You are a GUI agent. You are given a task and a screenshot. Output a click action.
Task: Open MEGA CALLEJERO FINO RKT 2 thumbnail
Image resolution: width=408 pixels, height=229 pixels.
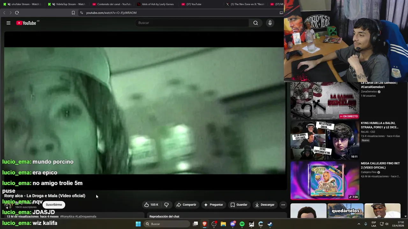coord(325,180)
